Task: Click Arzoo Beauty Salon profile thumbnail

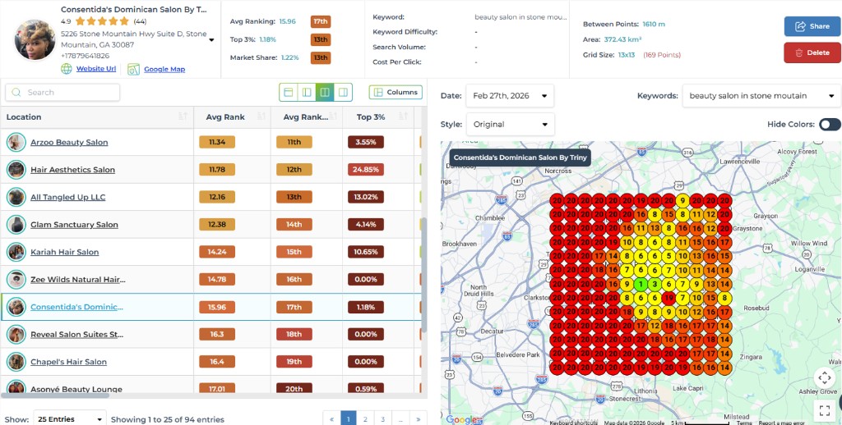Action: tap(16, 142)
